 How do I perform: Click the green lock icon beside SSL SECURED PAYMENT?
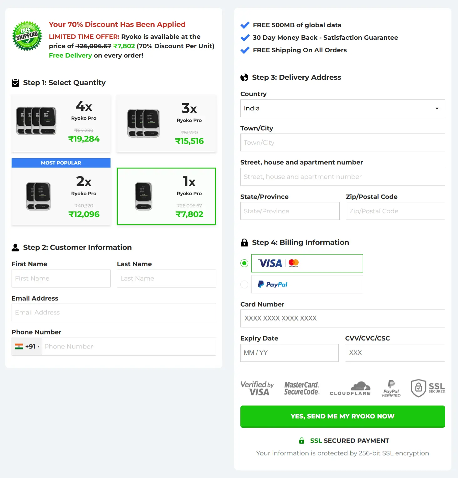tap(301, 441)
